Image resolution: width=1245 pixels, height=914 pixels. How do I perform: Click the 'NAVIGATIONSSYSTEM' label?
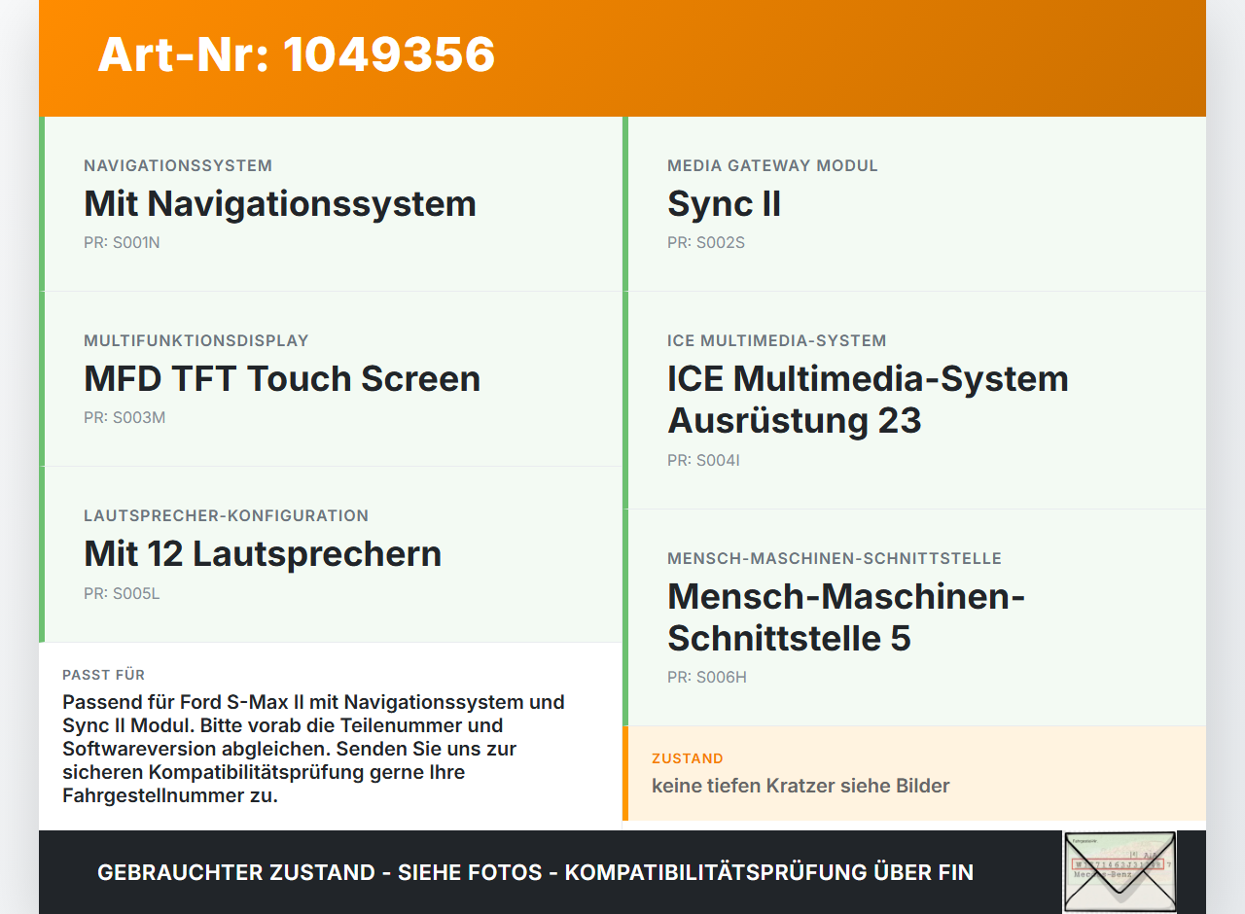pyautogui.click(x=178, y=165)
